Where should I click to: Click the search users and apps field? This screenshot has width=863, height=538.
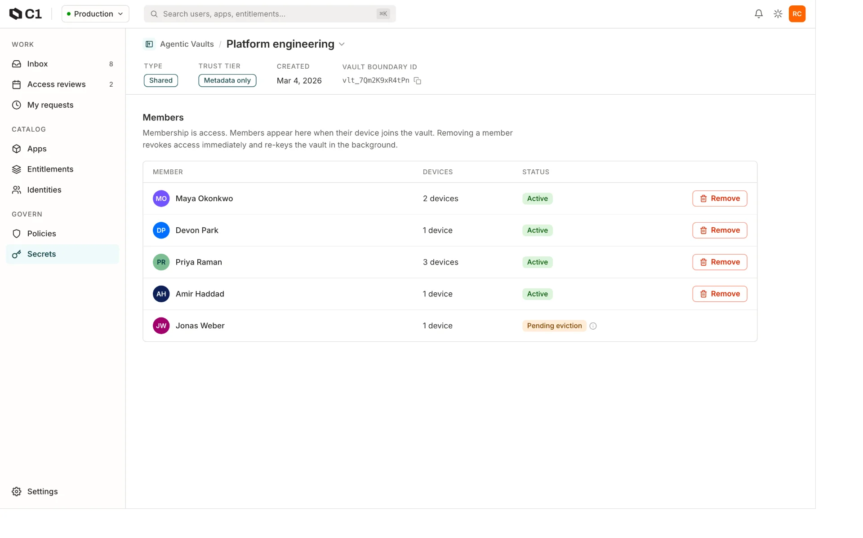click(270, 14)
